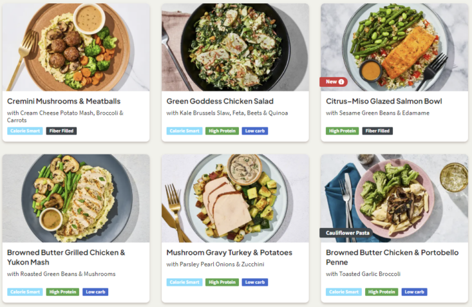Click Low carb tag on Turkey & Potatoes card
472x307 pixels.
[254, 283]
